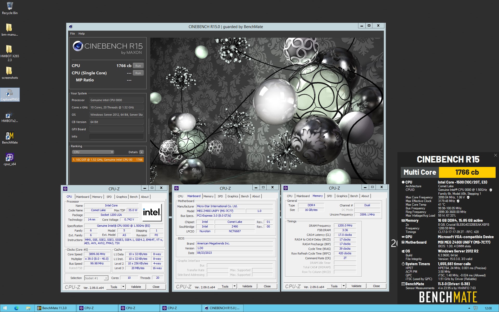Select the CapturePNG2 shortcut icon
Screen dimensions: 499x312
pos(10,95)
